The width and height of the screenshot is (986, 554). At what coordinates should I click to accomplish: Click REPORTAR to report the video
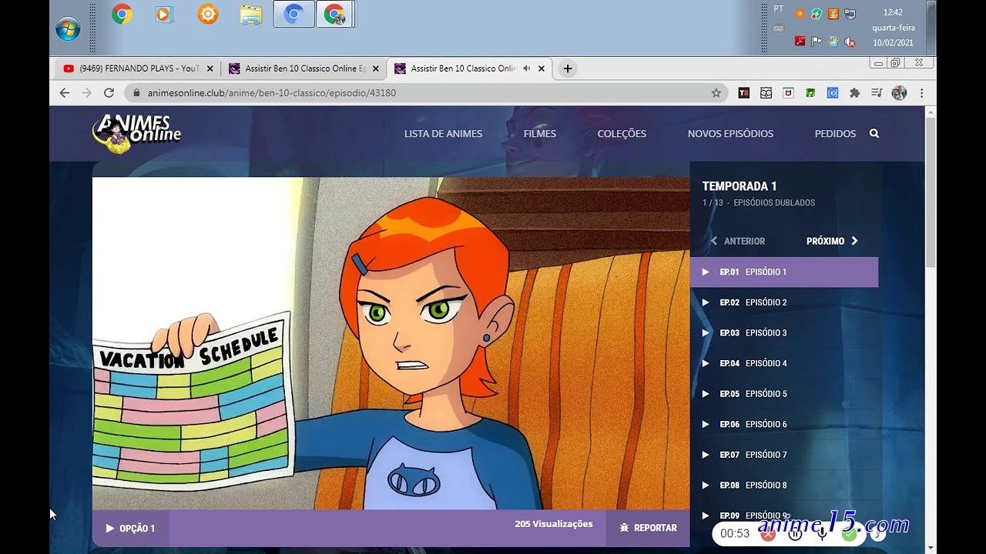(648, 529)
